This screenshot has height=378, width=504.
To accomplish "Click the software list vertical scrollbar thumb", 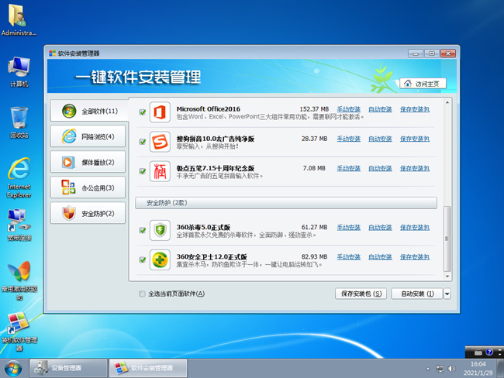I will click(447, 239).
